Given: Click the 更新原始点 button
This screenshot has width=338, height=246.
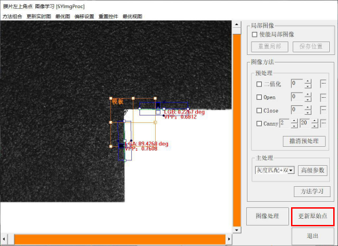Looking at the screenshot, I should coord(313,216).
